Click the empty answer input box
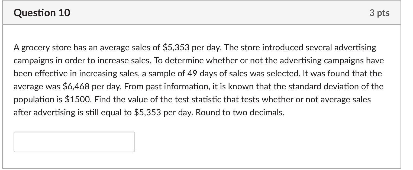 (x=74, y=142)
